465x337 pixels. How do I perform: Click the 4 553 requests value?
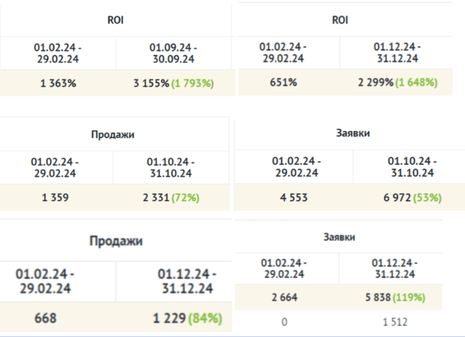point(295,198)
